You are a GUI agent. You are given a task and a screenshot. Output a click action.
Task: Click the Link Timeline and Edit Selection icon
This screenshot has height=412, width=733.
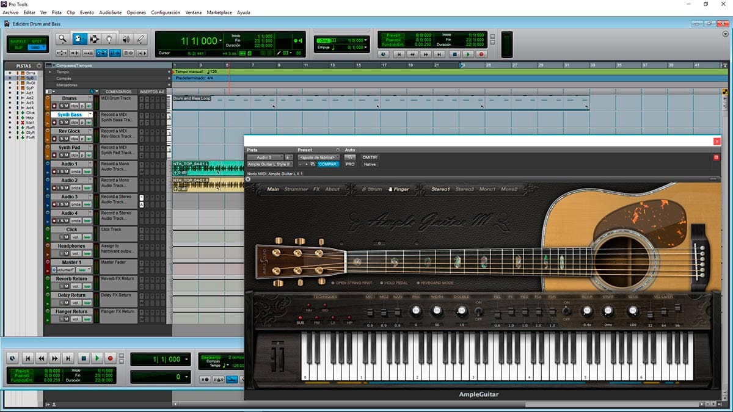[115, 53]
